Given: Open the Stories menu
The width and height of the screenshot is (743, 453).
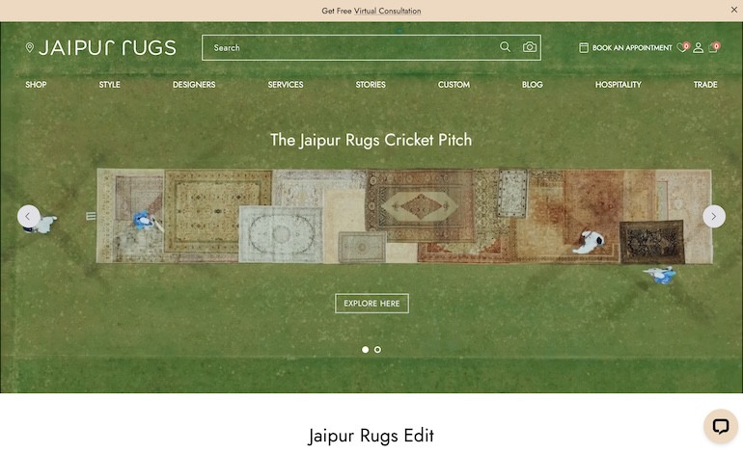Looking at the screenshot, I should pyautogui.click(x=371, y=85).
